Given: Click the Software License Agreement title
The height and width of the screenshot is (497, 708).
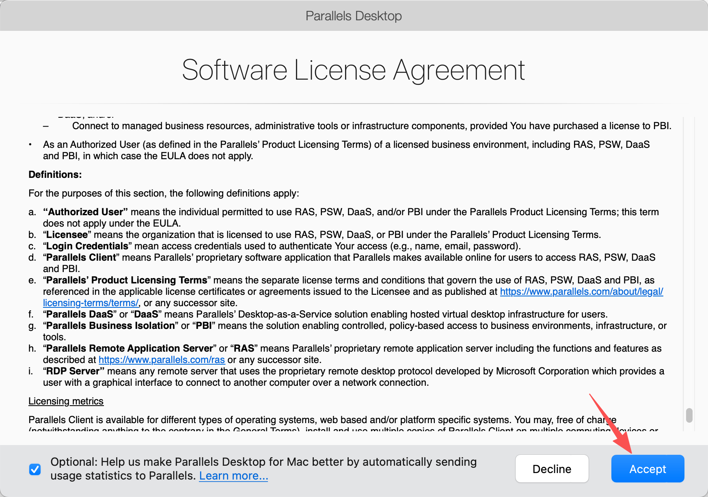Looking at the screenshot, I should click(353, 70).
